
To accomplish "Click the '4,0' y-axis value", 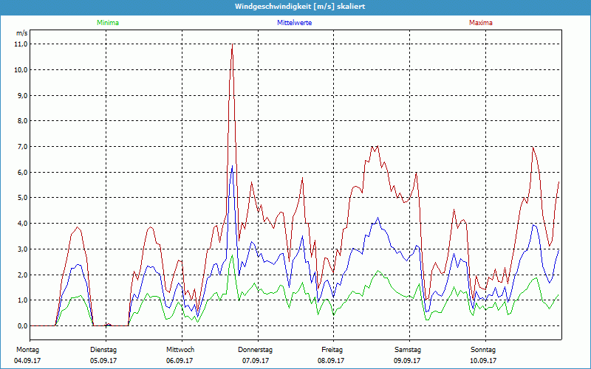I will point(23,224).
